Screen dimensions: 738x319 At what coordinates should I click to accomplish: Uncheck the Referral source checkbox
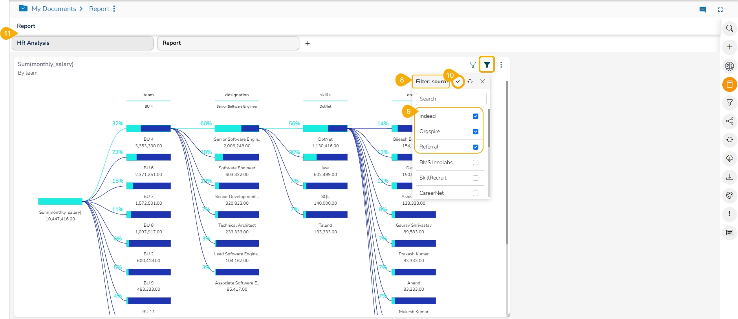[x=475, y=147]
